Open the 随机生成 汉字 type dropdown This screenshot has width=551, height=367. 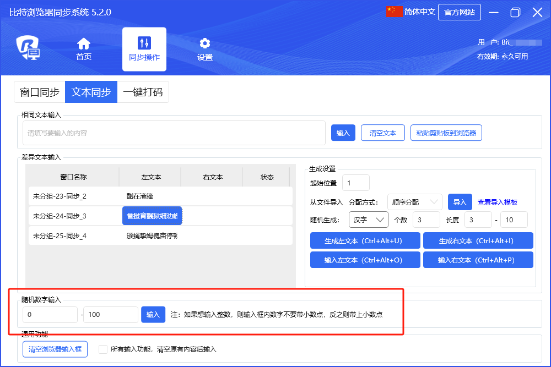tap(368, 220)
